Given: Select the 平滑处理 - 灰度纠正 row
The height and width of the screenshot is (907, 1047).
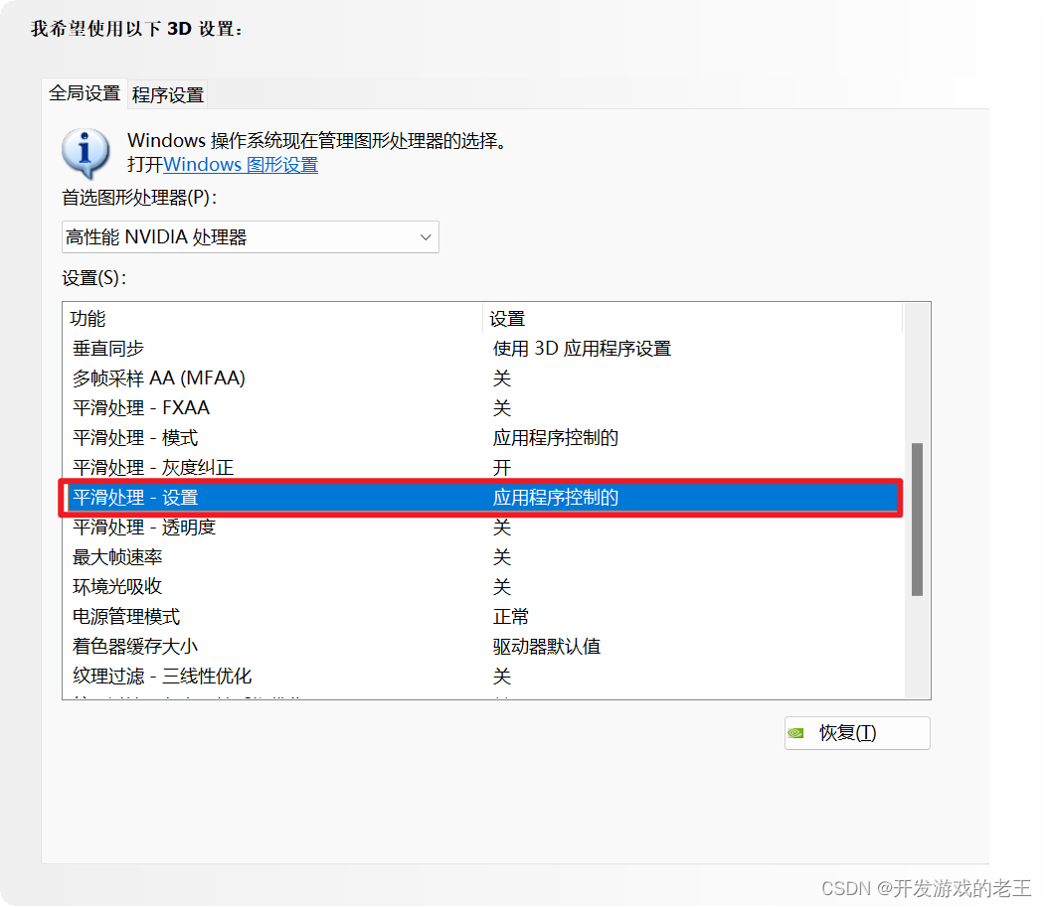Looking at the screenshot, I should 483,468.
